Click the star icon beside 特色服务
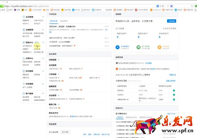 pos(24,84)
